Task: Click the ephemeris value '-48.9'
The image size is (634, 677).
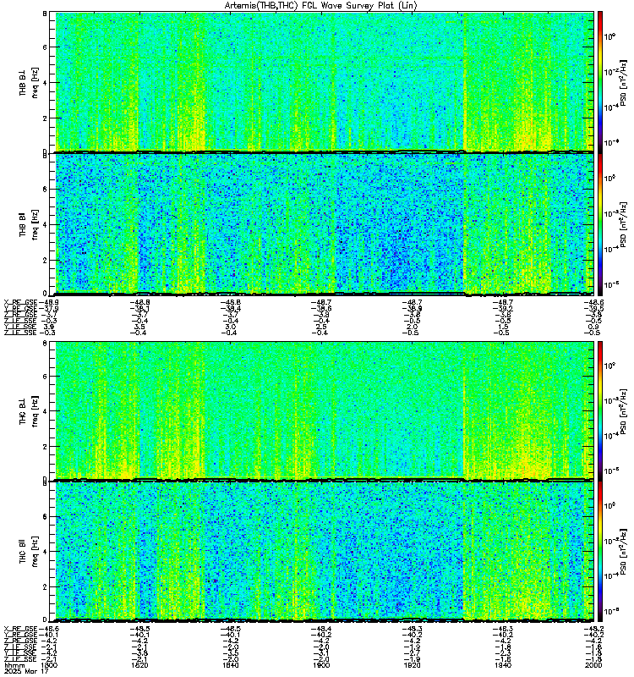Action: 49,302
